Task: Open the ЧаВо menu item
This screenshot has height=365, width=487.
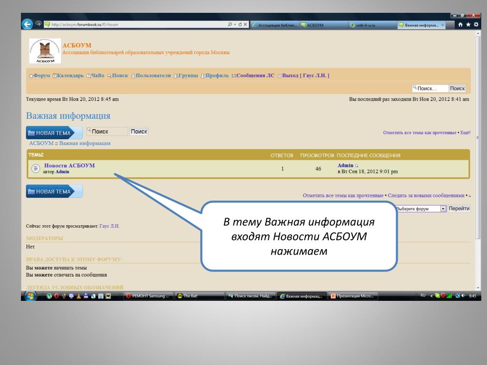Action: point(95,76)
